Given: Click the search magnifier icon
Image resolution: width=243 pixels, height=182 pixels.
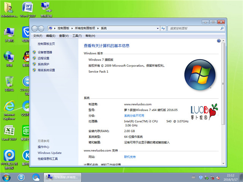Looking at the screenshot, I should point(222,28).
